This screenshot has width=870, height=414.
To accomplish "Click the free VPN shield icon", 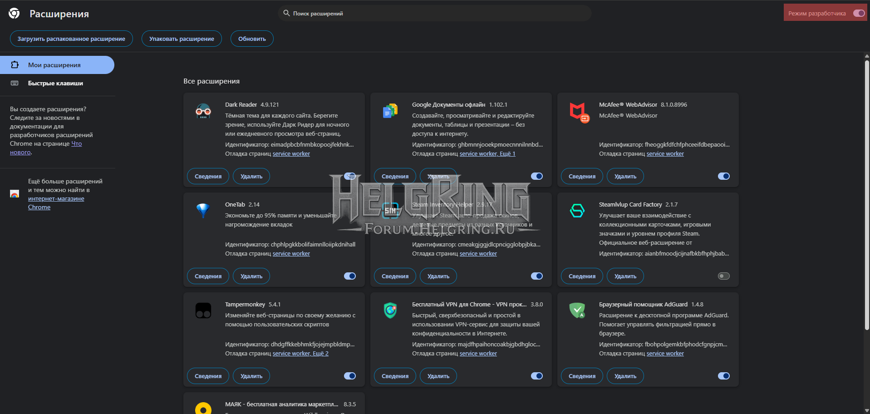I will pyautogui.click(x=390, y=310).
